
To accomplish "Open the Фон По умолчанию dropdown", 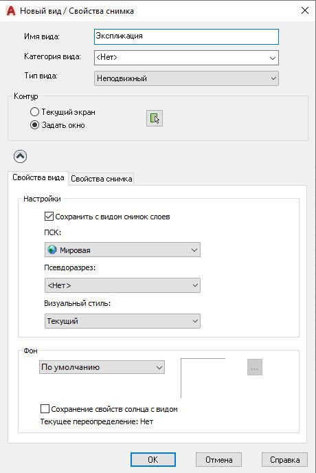I will click(102, 367).
